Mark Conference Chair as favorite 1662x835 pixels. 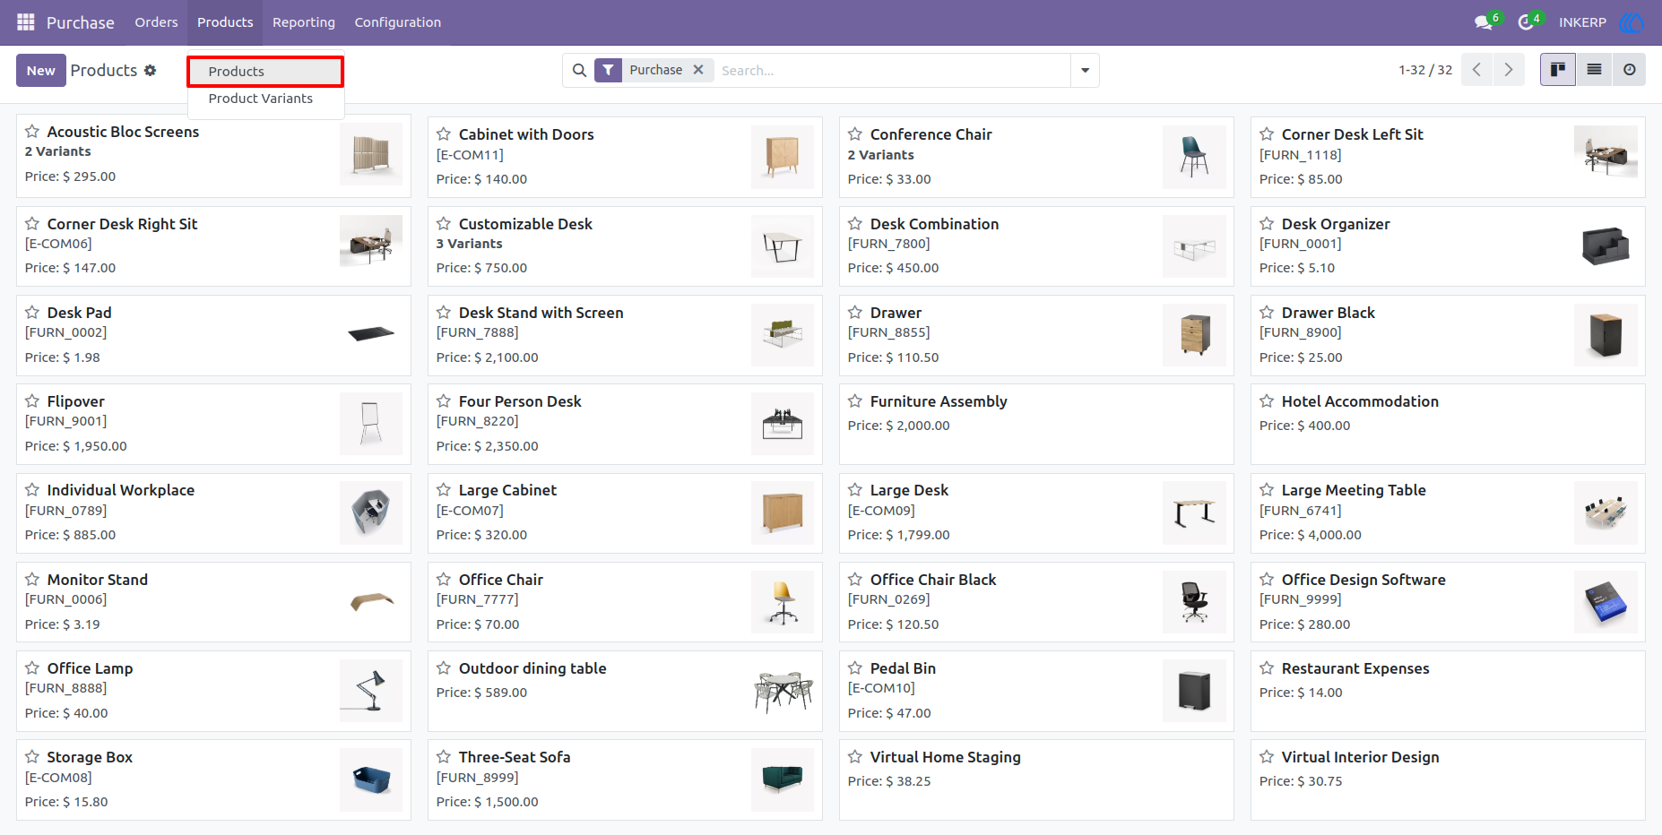coord(855,134)
